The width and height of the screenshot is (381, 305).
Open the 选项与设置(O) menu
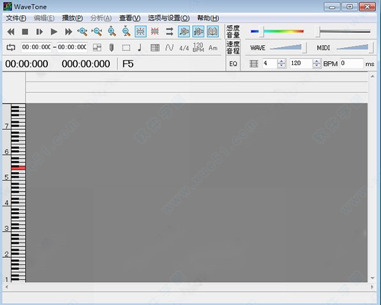click(x=168, y=18)
